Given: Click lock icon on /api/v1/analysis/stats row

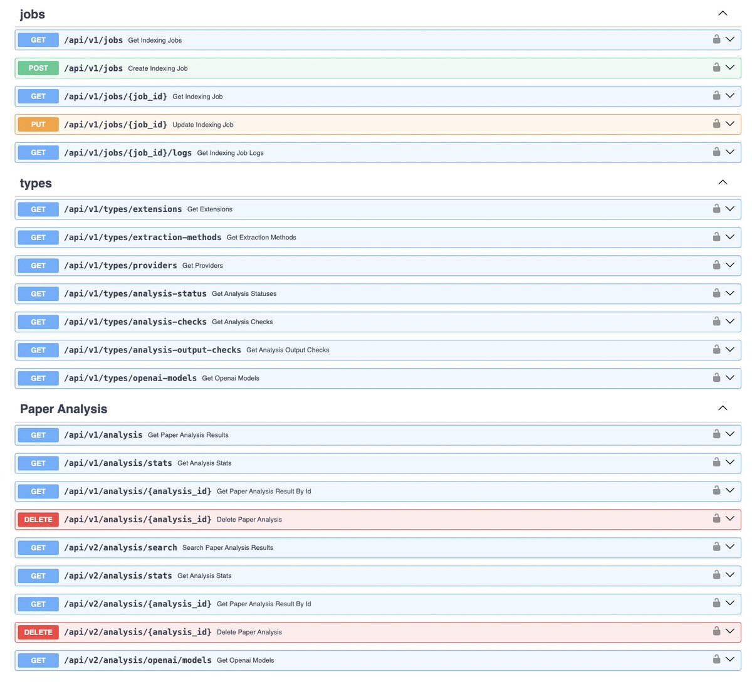Looking at the screenshot, I should [x=716, y=462].
